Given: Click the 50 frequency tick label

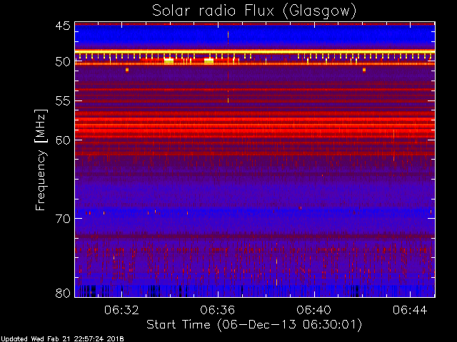Looking at the screenshot, I should coord(63,62).
